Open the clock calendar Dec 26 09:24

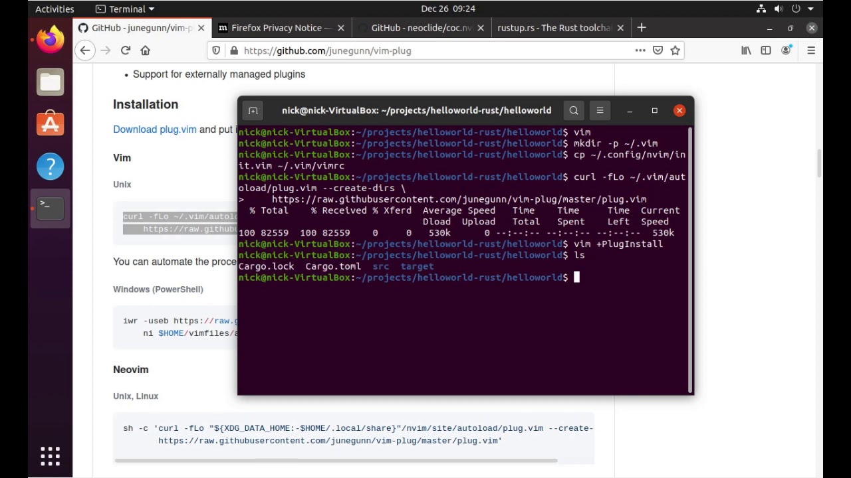coord(448,9)
